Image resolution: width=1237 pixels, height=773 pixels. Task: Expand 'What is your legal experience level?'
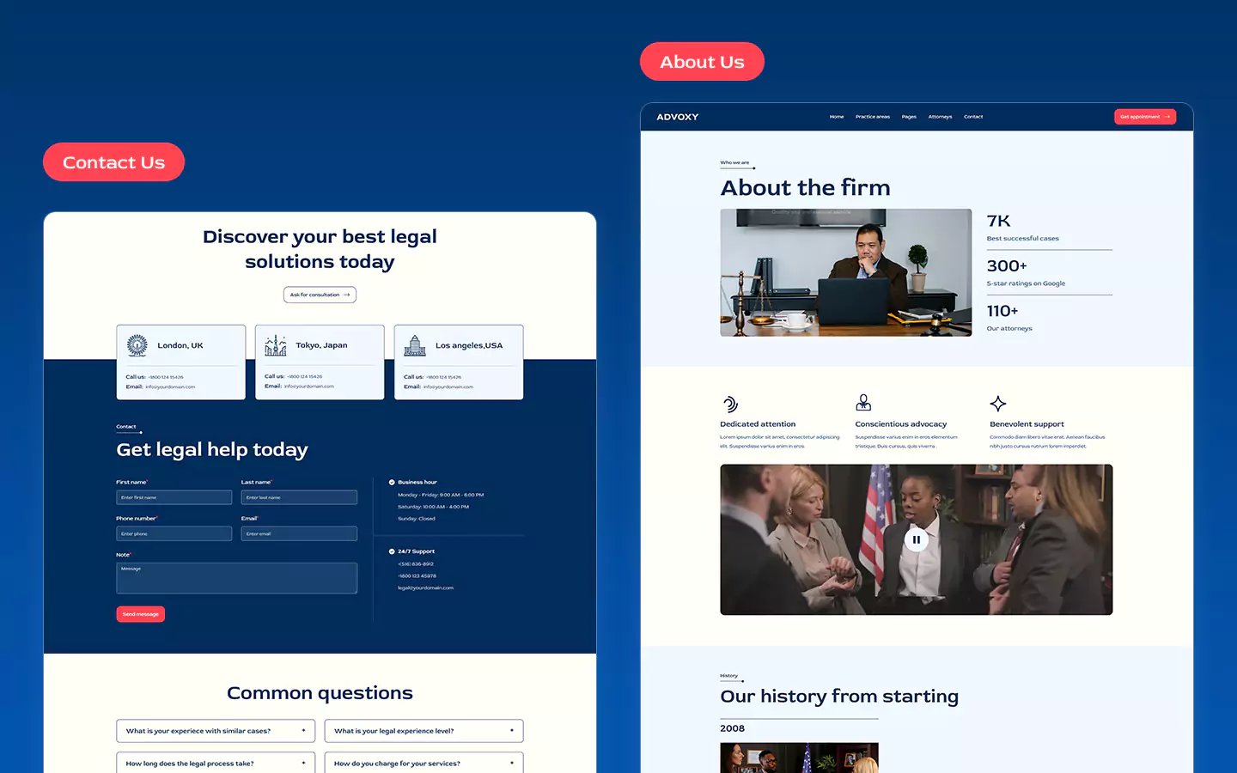click(424, 731)
